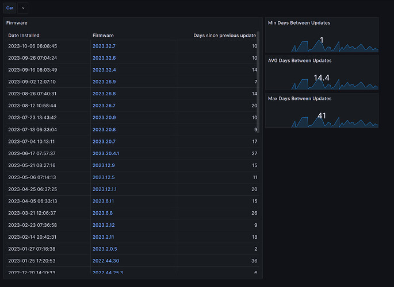Click the Car variable label

(x=10, y=8)
